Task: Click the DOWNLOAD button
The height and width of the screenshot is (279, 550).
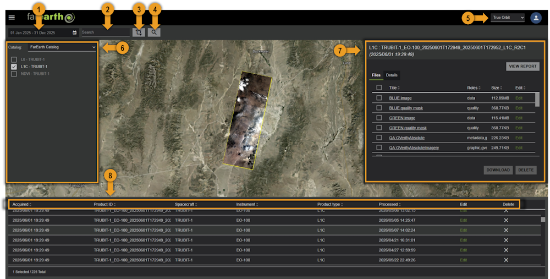Action: pos(498,170)
